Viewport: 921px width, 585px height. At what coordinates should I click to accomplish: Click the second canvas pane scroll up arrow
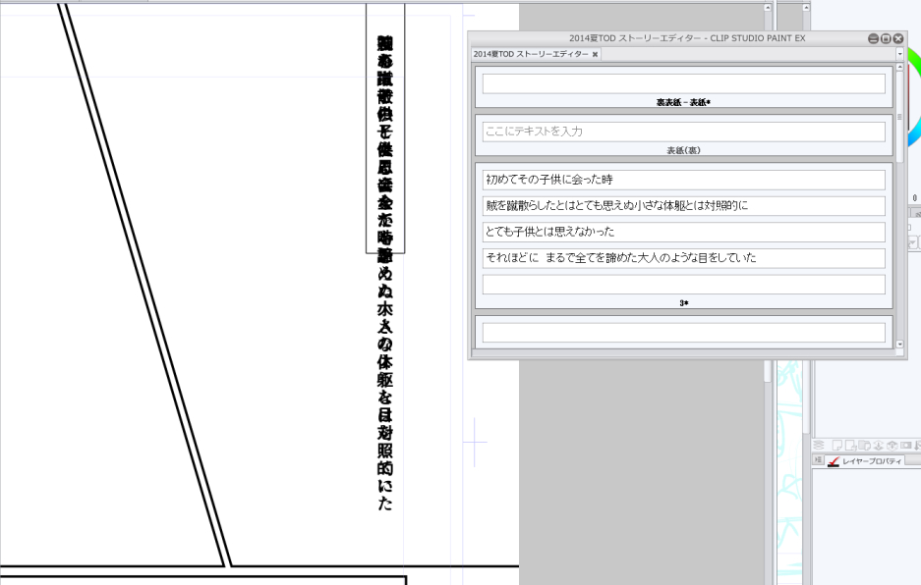pos(806,8)
